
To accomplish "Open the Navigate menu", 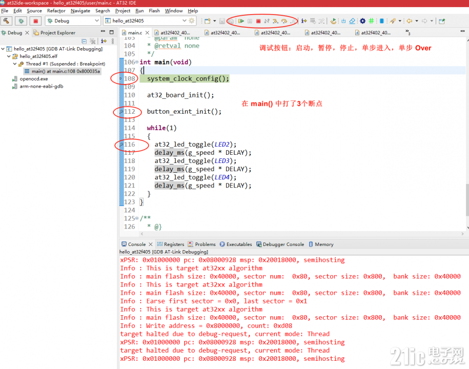I will (80, 11).
